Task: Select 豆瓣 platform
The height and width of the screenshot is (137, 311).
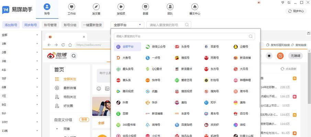Action: click(x=122, y=114)
